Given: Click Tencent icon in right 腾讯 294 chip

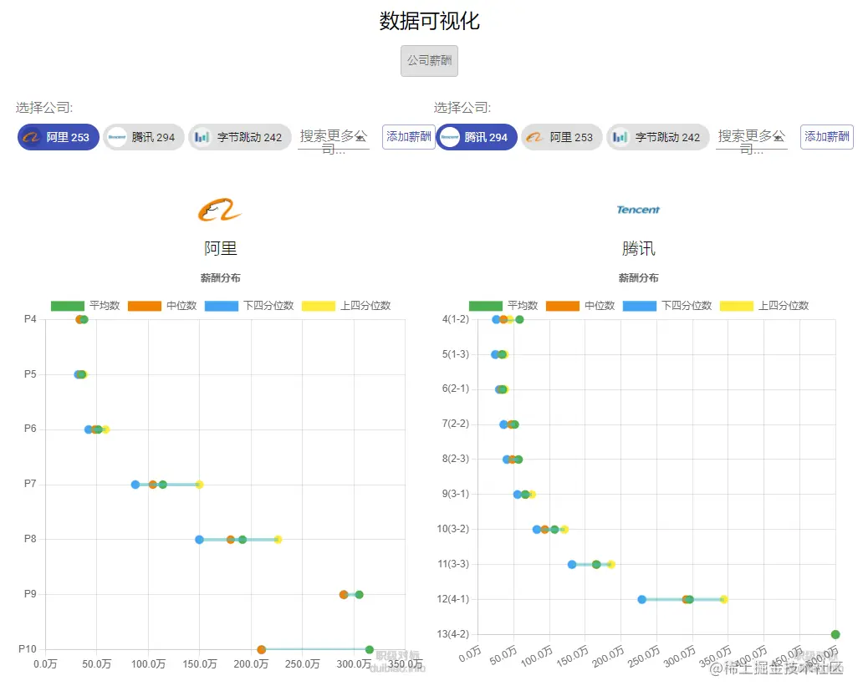Looking at the screenshot, I should [450, 137].
